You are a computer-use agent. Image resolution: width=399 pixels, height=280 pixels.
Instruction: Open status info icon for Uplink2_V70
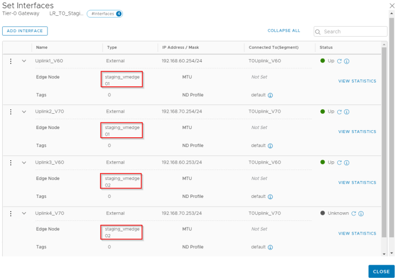[x=347, y=112]
